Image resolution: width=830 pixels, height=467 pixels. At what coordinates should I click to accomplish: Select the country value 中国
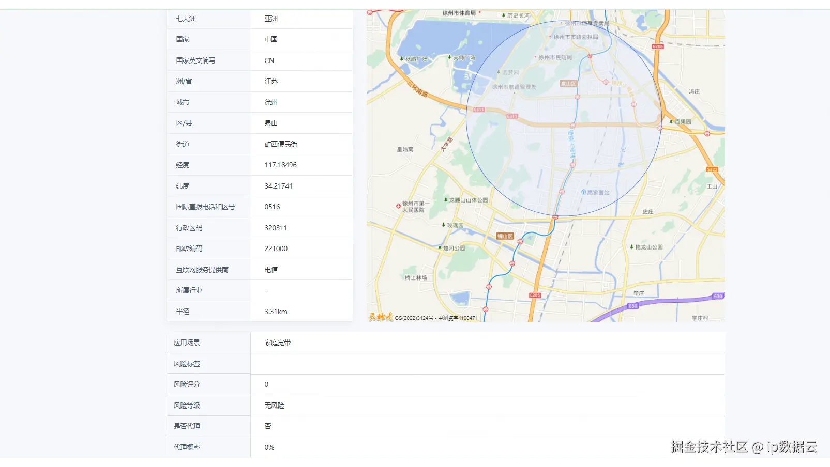pyautogui.click(x=271, y=39)
